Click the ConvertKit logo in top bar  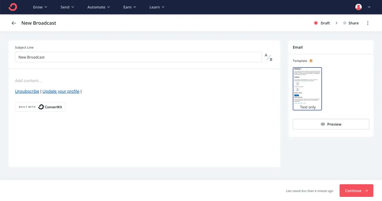click(13, 7)
